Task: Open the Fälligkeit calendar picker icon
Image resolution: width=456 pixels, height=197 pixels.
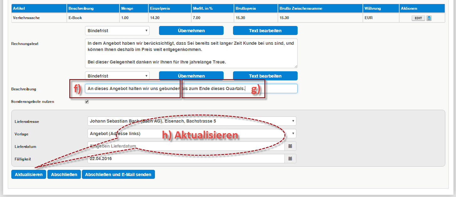Action: pos(290,159)
